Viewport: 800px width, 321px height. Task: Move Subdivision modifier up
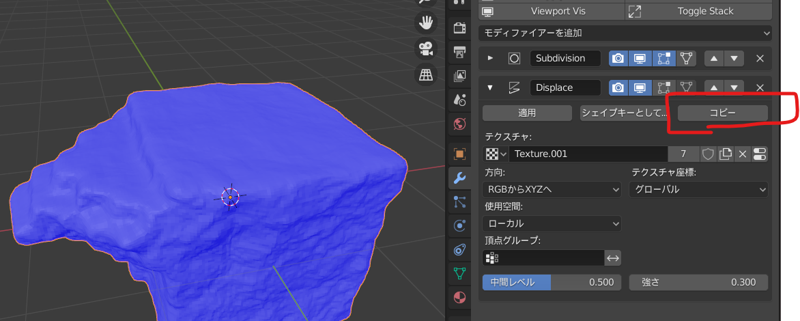(x=714, y=58)
